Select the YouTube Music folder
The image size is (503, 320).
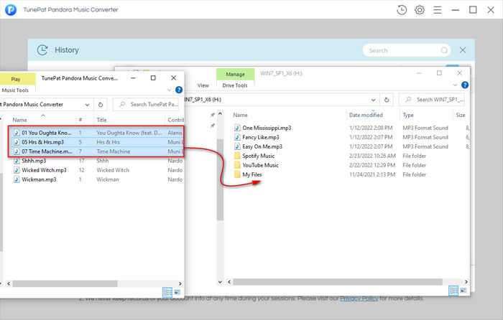[260, 165]
